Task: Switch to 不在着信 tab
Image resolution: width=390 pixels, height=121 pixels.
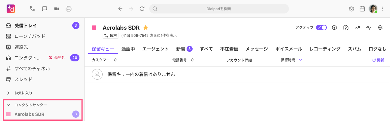Action: tap(229, 49)
